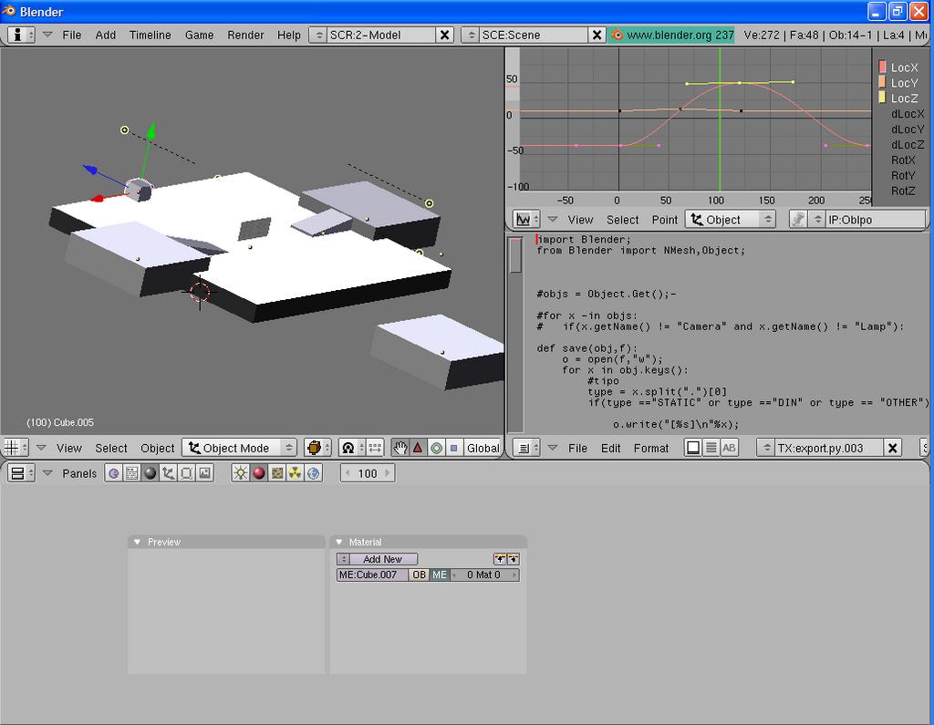This screenshot has height=725, width=934.
Task: Collapse the Material panel triangle
Action: tap(339, 542)
